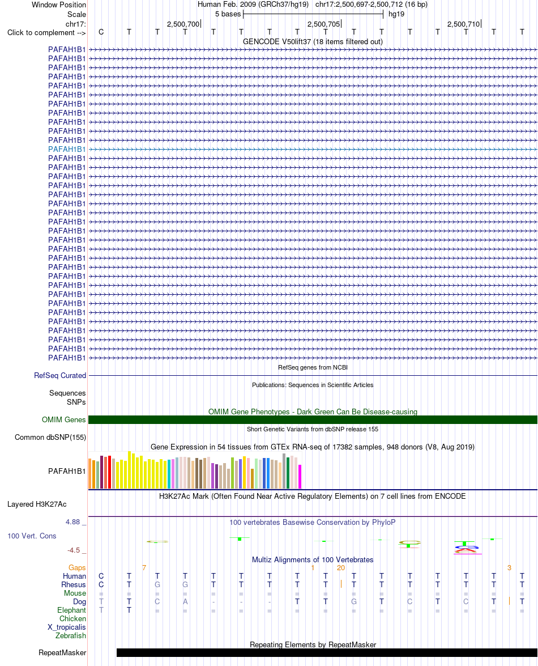Click the gap count 7 in Gaps row
This screenshot has width=538, height=666.
click(144, 567)
